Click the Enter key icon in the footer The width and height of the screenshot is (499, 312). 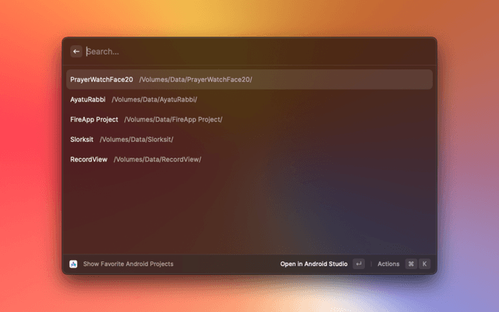[x=359, y=264]
